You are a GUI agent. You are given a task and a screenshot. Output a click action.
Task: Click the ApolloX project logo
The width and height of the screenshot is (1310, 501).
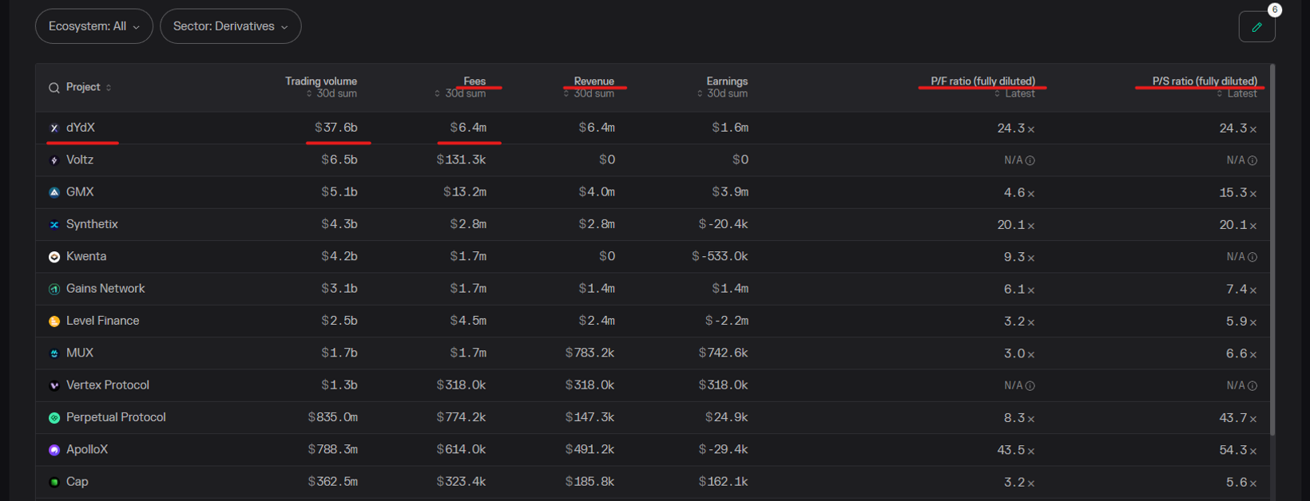tap(54, 450)
